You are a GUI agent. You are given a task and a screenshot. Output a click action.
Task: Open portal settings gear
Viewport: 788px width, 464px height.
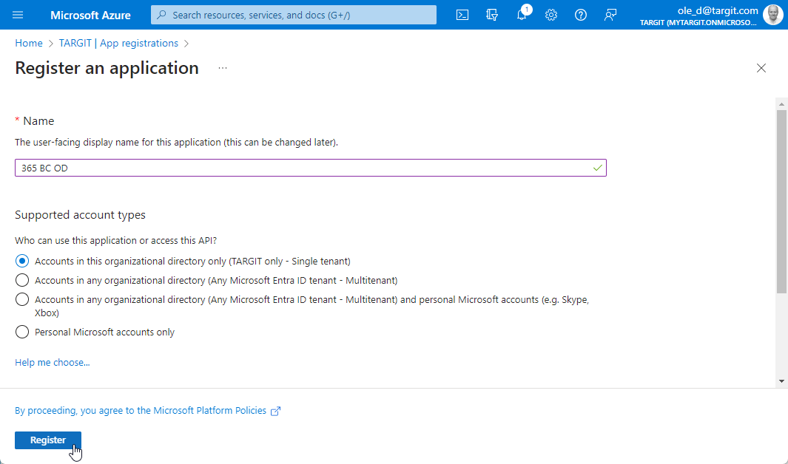tap(551, 15)
